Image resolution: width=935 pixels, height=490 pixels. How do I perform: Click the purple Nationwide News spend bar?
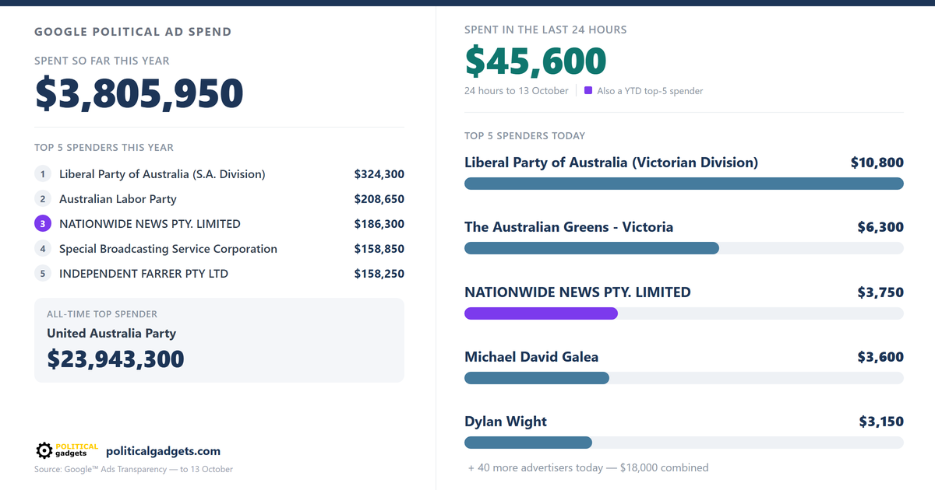(x=541, y=313)
